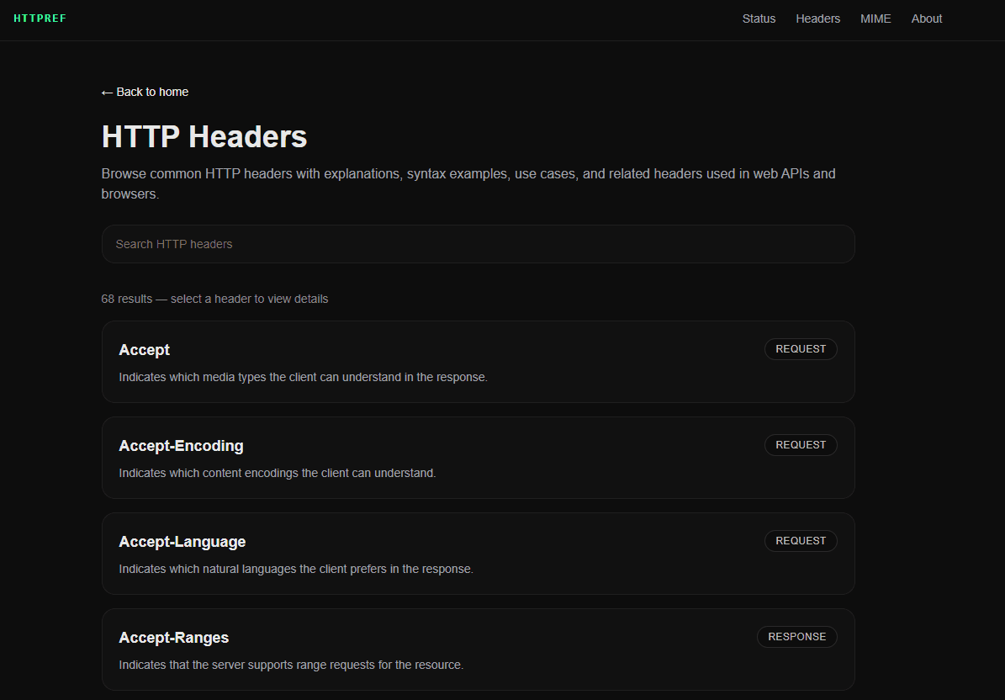The height and width of the screenshot is (700, 1005).
Task: Click the RESPONSE badge on Accept-Ranges card
Action: 796,637
